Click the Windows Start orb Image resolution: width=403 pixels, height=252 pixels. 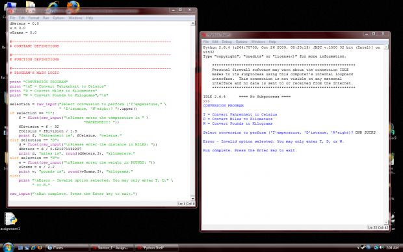tap(8, 247)
